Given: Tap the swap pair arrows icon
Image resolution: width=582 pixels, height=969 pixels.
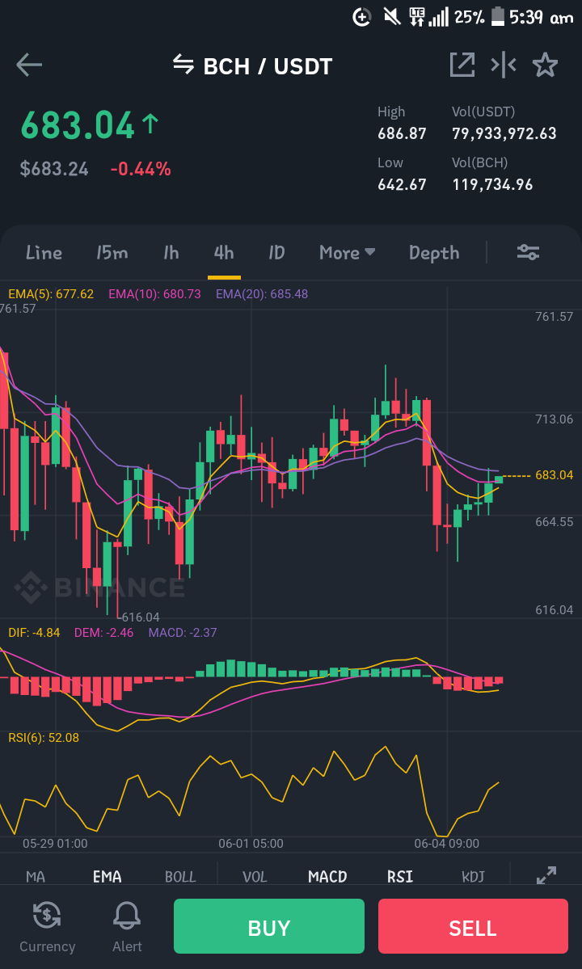Looking at the screenshot, I should pos(183,64).
